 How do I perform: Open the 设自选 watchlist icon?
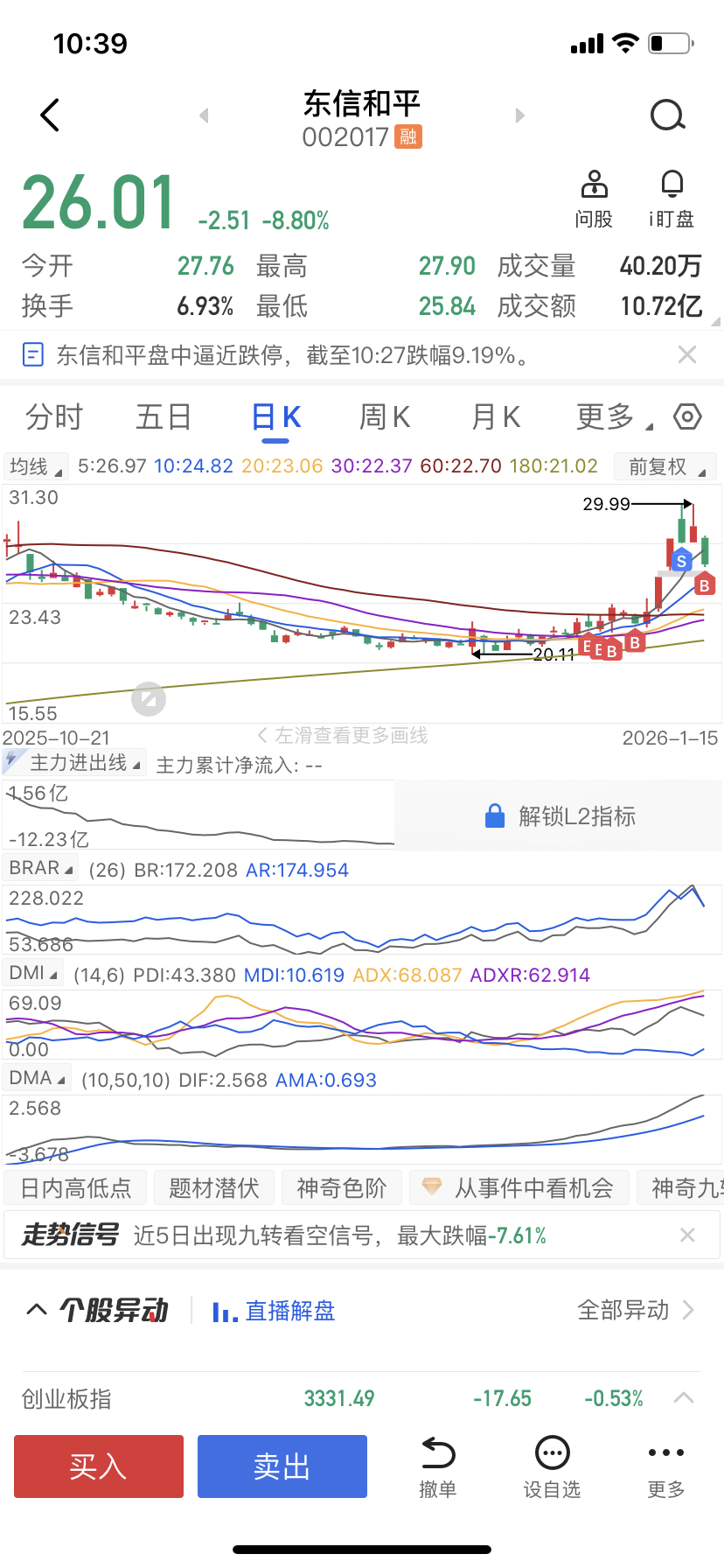[553, 1453]
